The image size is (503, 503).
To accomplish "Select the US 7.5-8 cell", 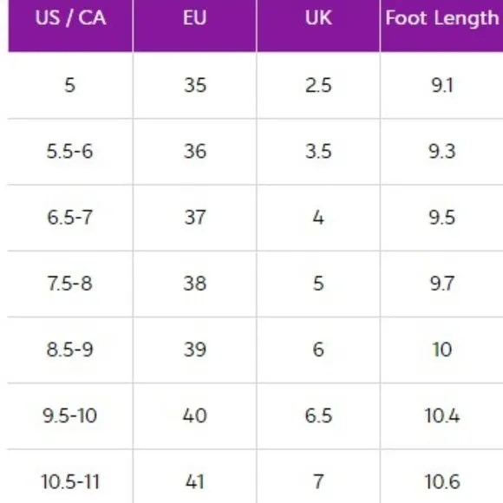I will (x=70, y=284).
